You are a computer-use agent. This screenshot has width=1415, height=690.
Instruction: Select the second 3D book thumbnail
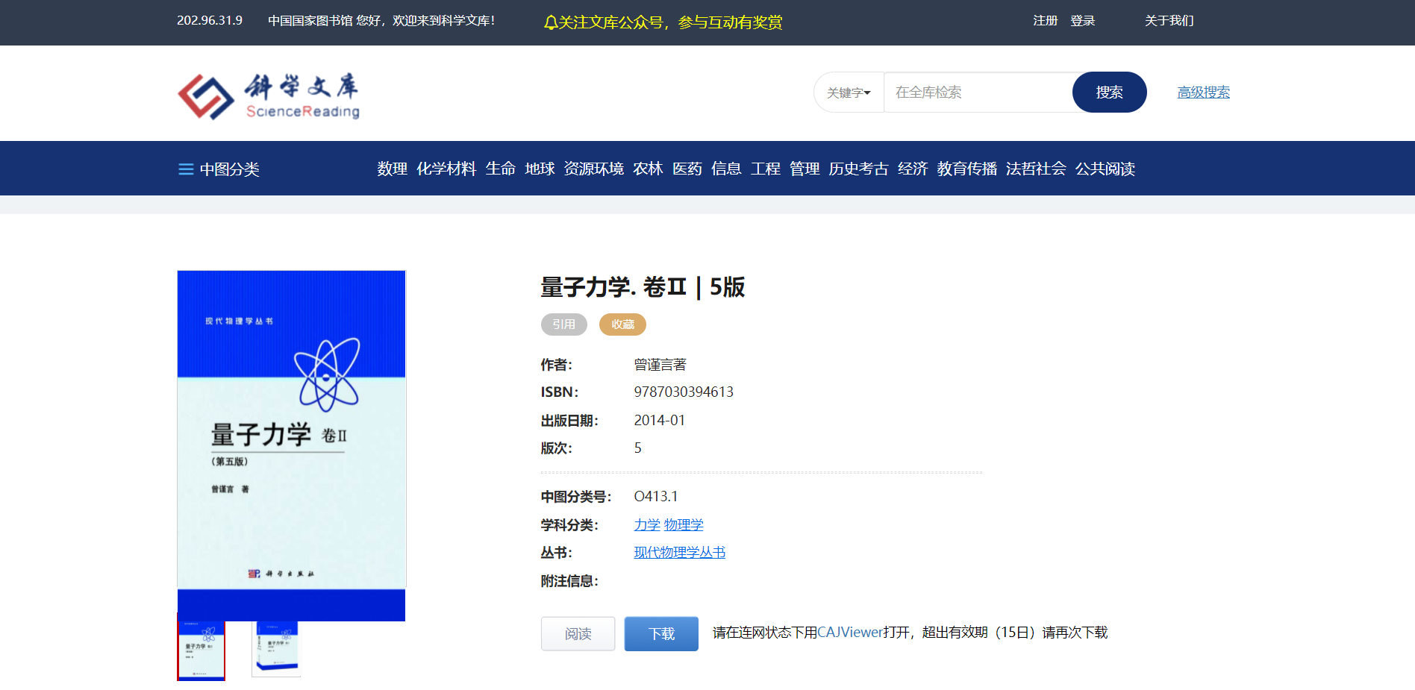tap(276, 648)
